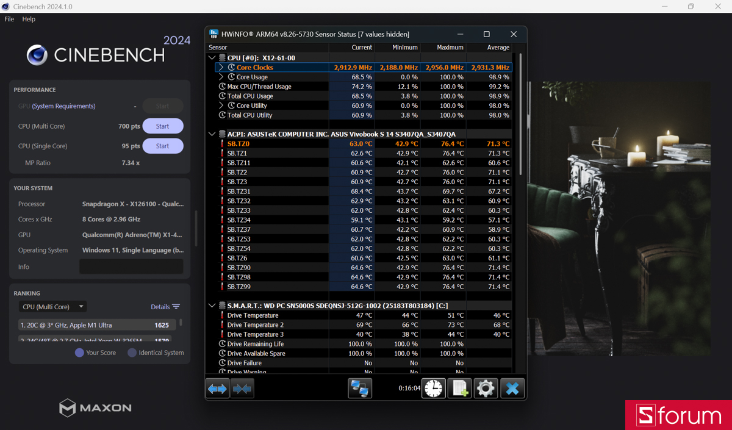Viewport: 732px width, 430px height.
Task: Click the clock icon to reset timers
Action: tap(434, 388)
